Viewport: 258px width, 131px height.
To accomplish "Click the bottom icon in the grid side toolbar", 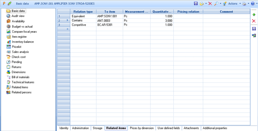I will pyautogui.click(x=254, y=35).
